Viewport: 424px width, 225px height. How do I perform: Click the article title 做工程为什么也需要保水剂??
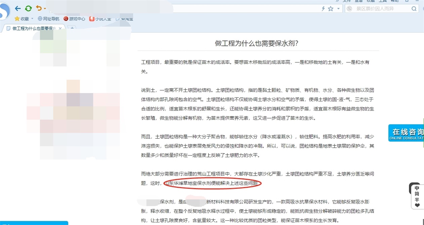257,43
